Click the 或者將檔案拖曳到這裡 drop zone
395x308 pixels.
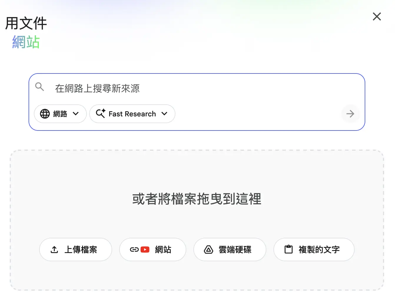197,199
